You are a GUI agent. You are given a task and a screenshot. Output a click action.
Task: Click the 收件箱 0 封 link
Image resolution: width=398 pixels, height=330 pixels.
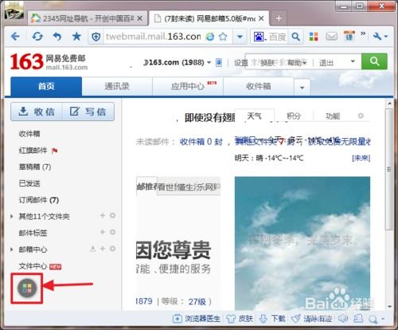click(x=201, y=142)
